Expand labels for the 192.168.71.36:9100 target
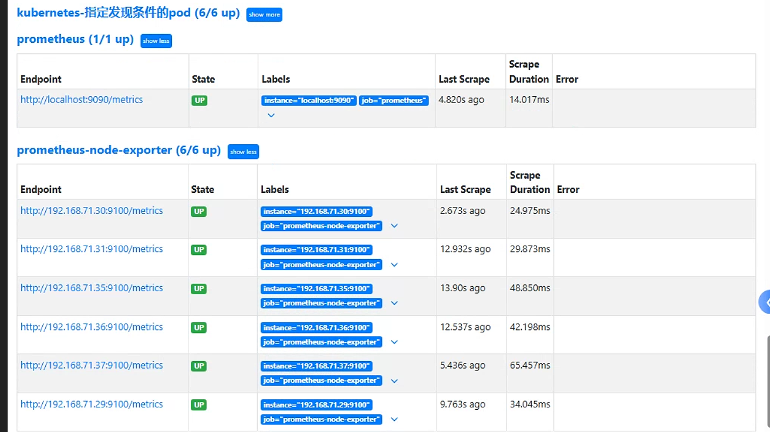770x432 pixels. click(394, 342)
